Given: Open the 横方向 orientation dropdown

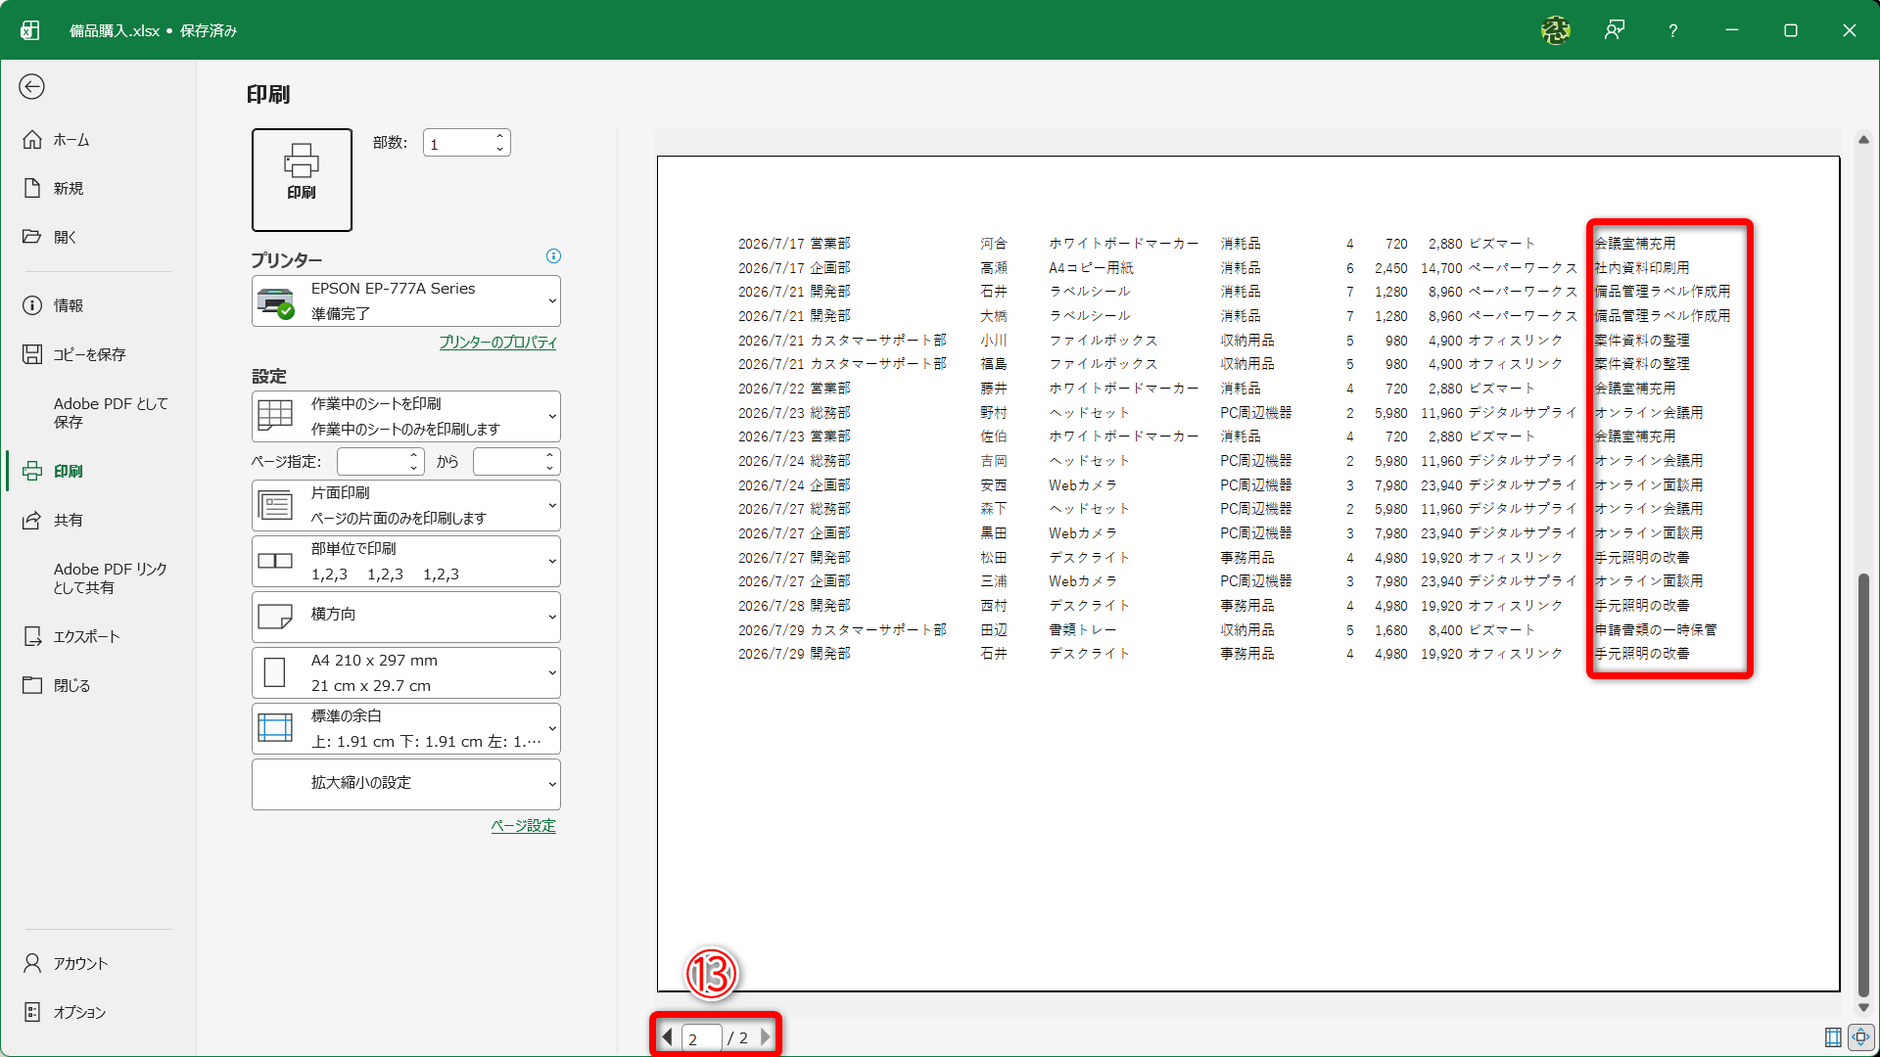Looking at the screenshot, I should (406, 617).
